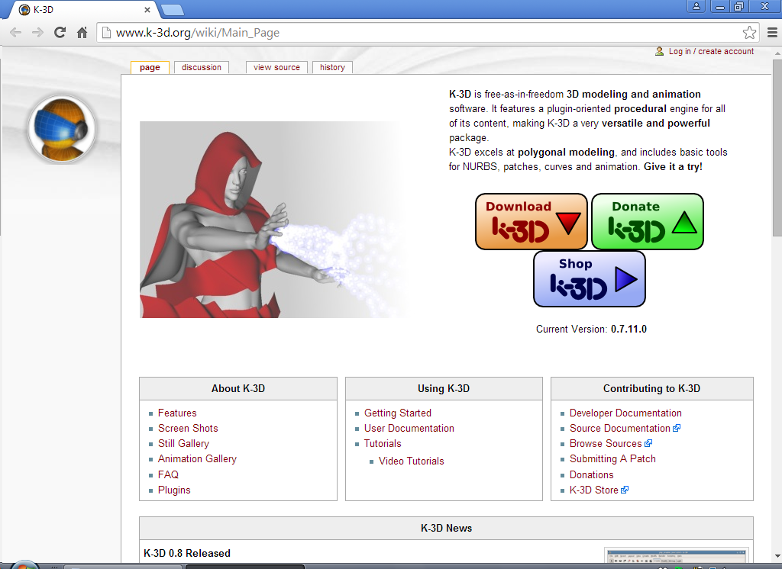Open the Screen Shots link

pyautogui.click(x=188, y=429)
